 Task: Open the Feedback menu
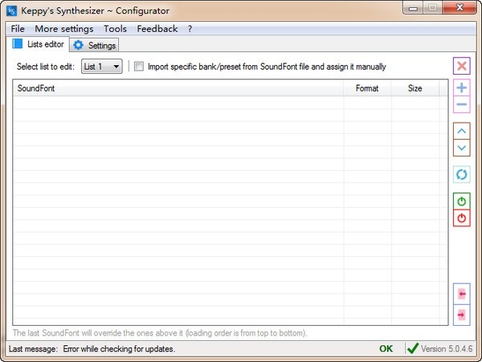(x=157, y=29)
